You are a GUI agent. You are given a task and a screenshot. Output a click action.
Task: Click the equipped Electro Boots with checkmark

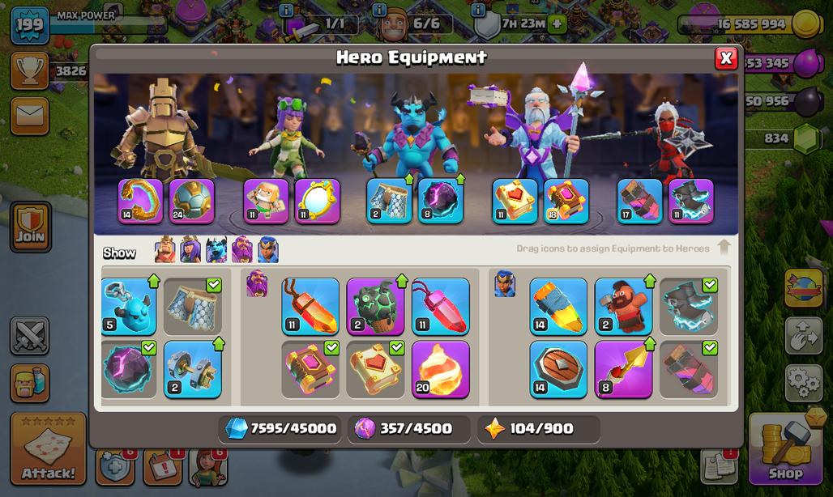689,307
